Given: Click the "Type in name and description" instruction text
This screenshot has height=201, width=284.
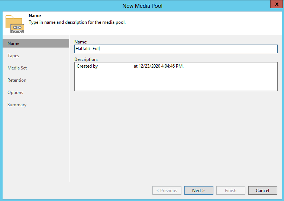Looking at the screenshot, I should (77, 22).
